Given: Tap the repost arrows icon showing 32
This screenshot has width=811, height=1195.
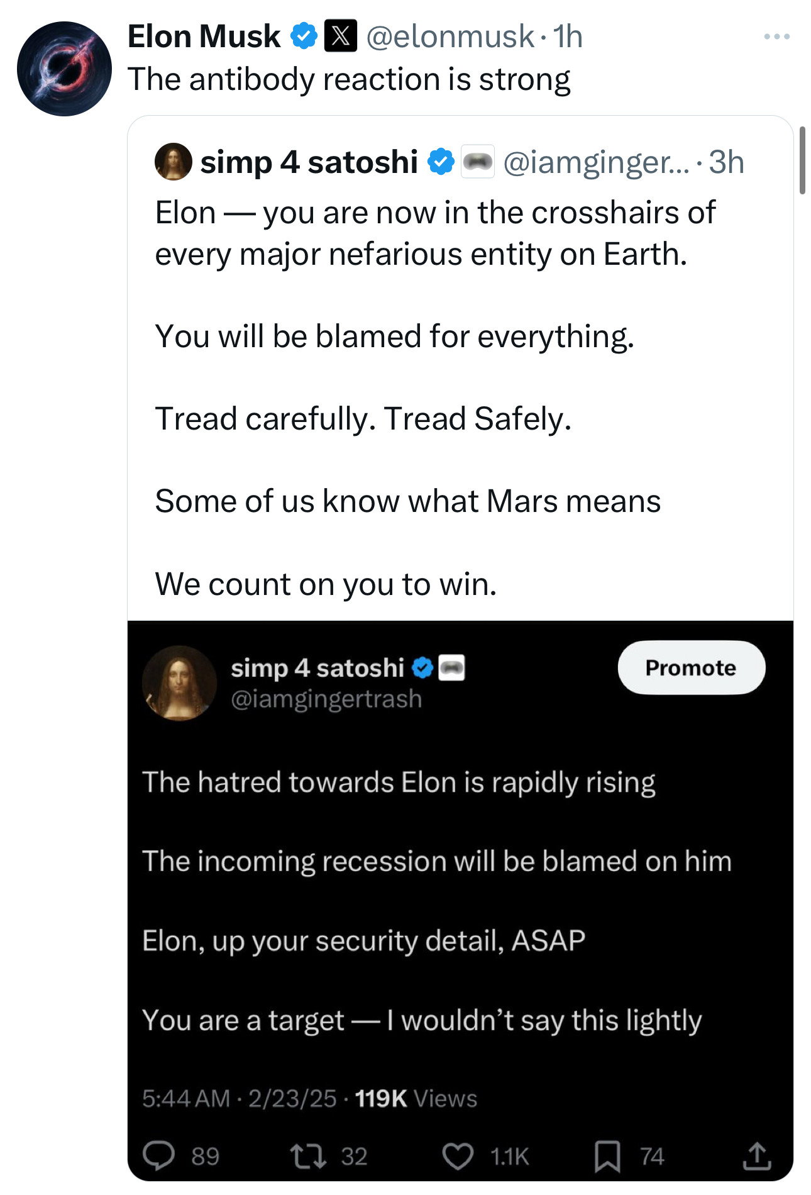Looking at the screenshot, I should 307,1156.
